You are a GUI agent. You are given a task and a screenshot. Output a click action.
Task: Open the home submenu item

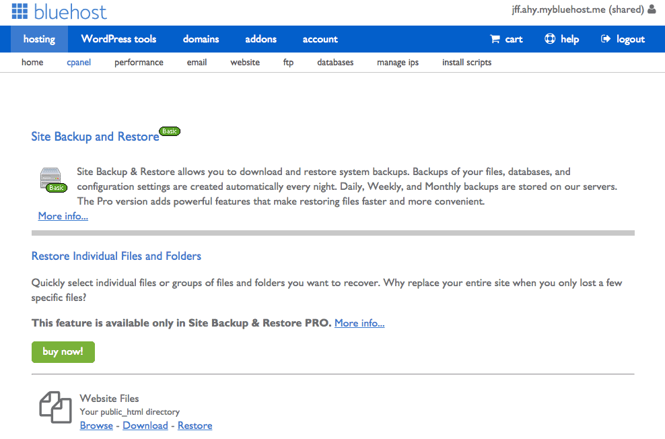(32, 63)
